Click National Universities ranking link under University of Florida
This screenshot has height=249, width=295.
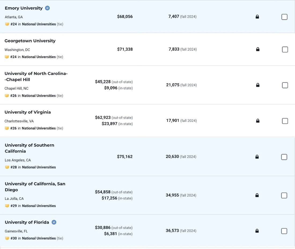click(39, 238)
